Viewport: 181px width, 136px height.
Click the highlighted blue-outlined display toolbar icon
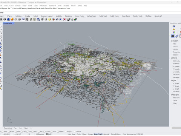coord(23,19)
